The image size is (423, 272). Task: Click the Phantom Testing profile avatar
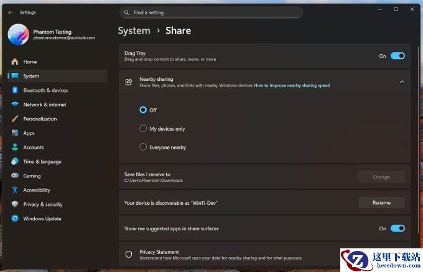18,34
